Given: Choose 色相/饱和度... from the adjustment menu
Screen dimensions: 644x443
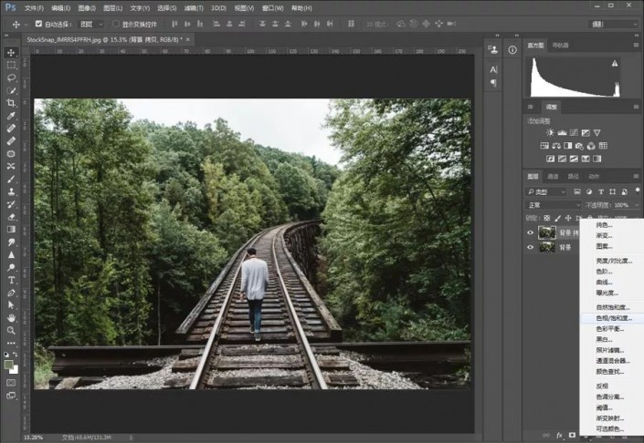Looking at the screenshot, I should point(612,317).
